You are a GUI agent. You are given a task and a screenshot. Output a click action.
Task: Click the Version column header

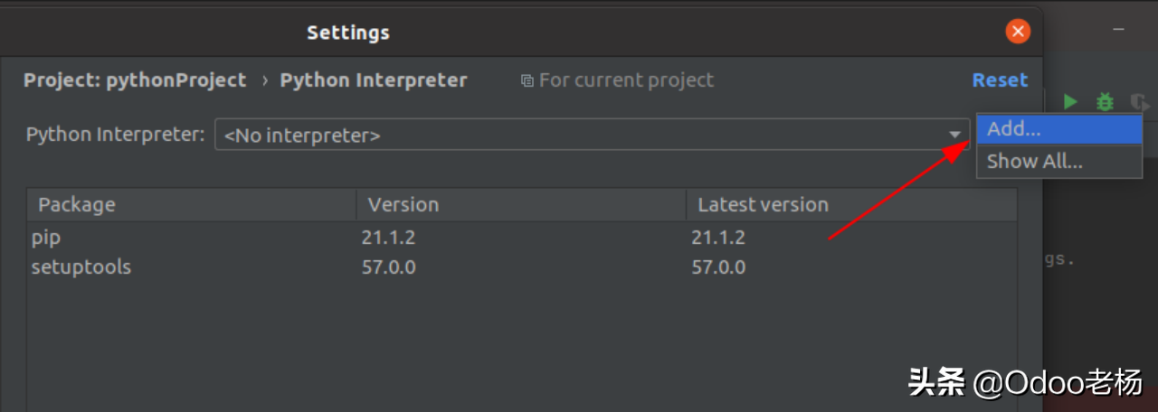point(521,204)
